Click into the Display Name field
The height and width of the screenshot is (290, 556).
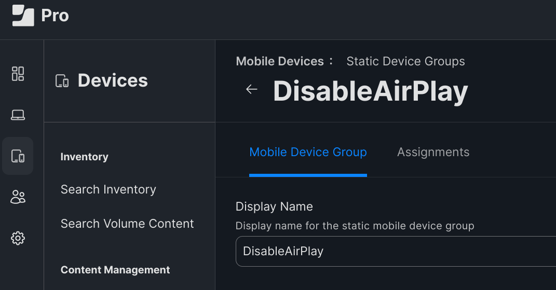pos(396,252)
